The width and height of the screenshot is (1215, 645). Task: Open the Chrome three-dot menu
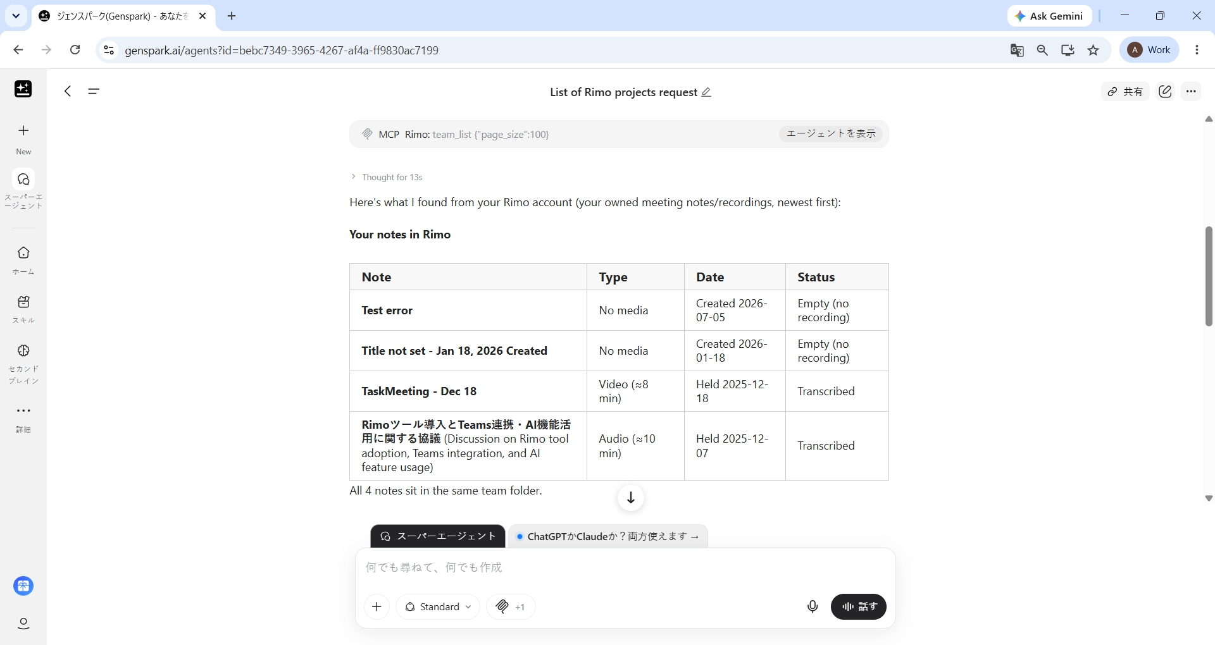(1197, 50)
